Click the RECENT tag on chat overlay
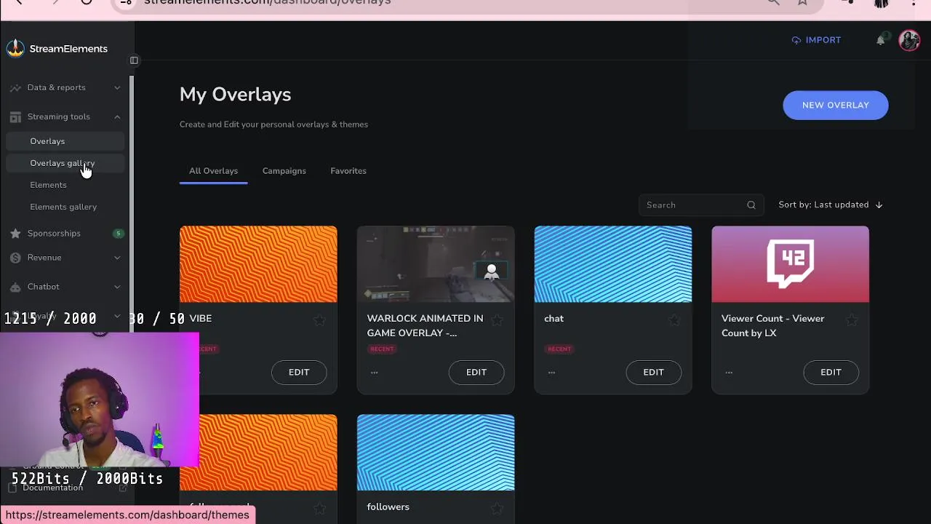Viewport: 931px width, 524px height. pos(559,349)
